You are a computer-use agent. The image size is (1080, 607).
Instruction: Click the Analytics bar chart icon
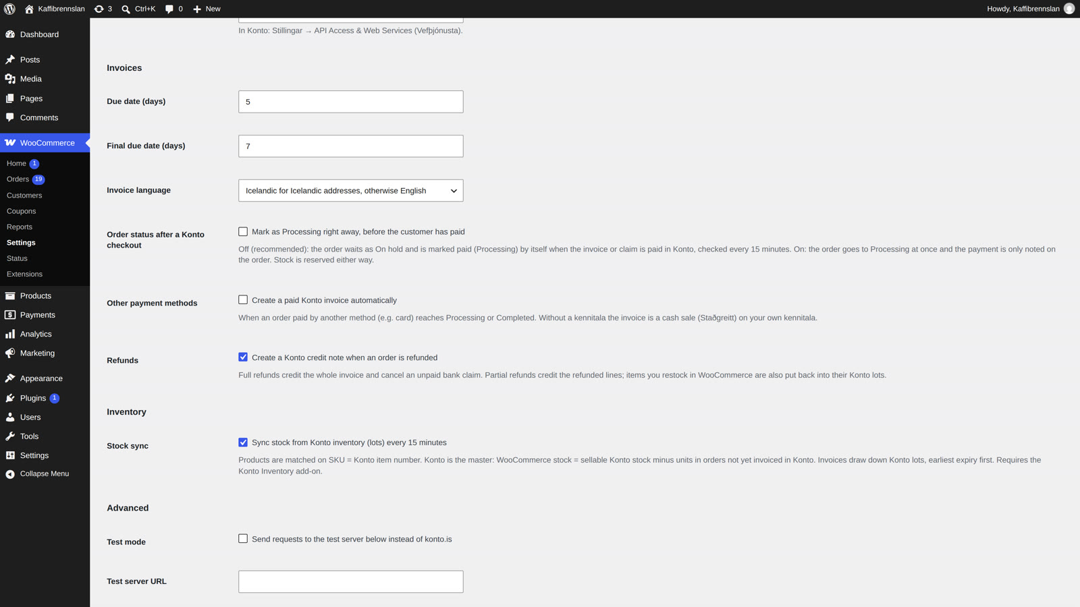(x=10, y=334)
